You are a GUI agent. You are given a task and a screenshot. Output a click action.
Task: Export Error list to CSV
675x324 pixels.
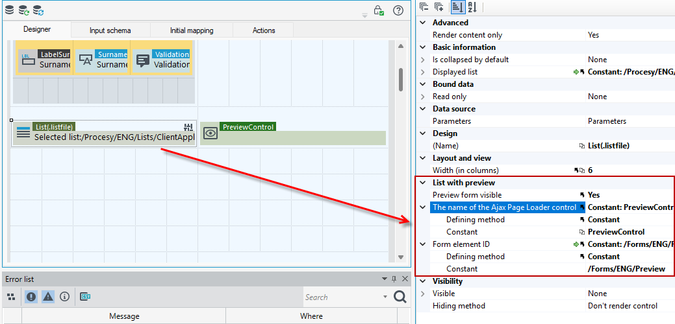[x=85, y=297]
